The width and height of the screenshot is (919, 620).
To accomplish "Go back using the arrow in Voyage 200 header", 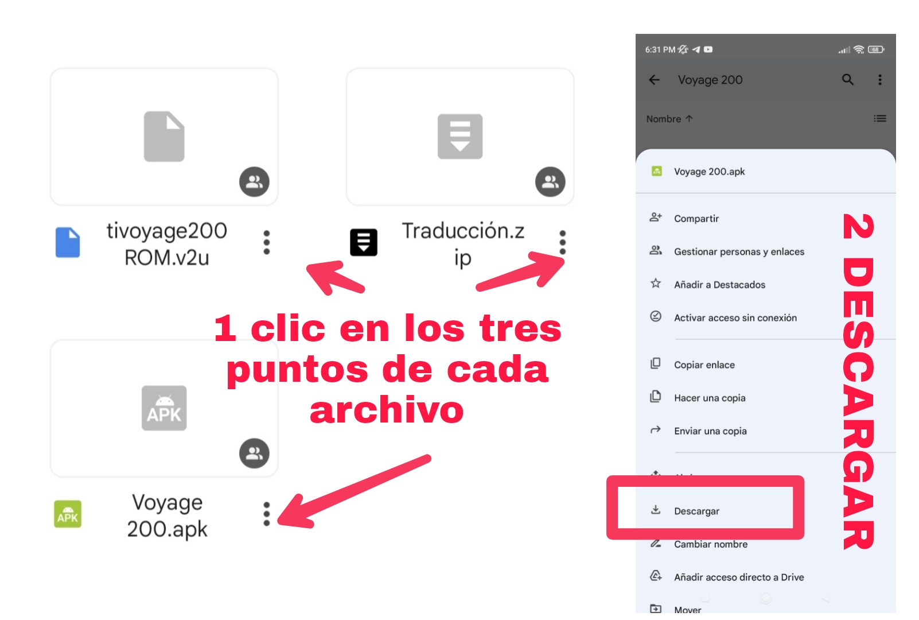I will (x=655, y=80).
